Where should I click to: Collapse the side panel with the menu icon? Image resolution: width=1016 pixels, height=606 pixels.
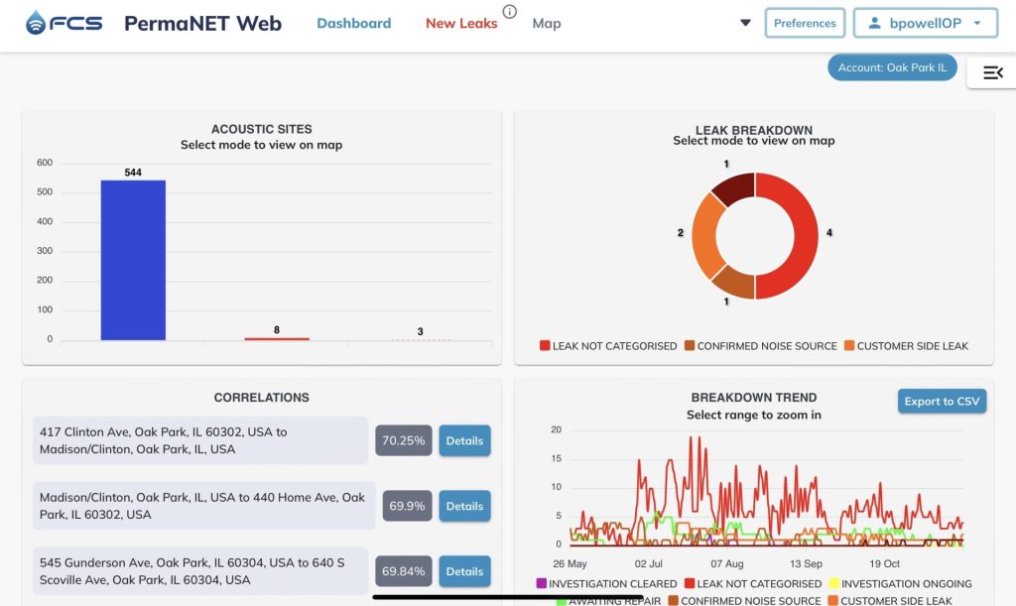point(992,72)
